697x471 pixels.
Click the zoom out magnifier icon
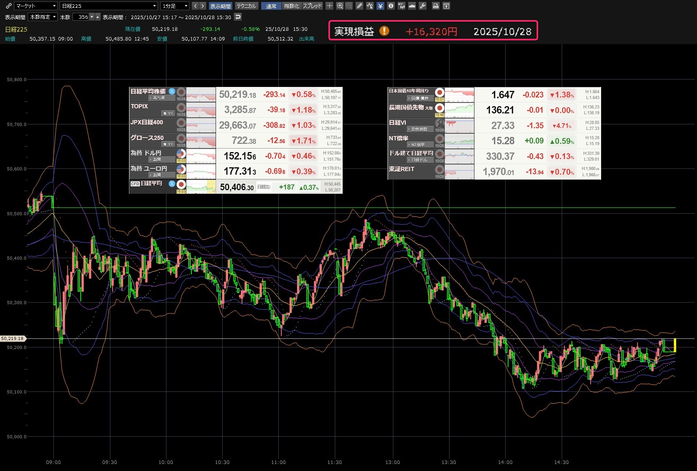click(349, 6)
